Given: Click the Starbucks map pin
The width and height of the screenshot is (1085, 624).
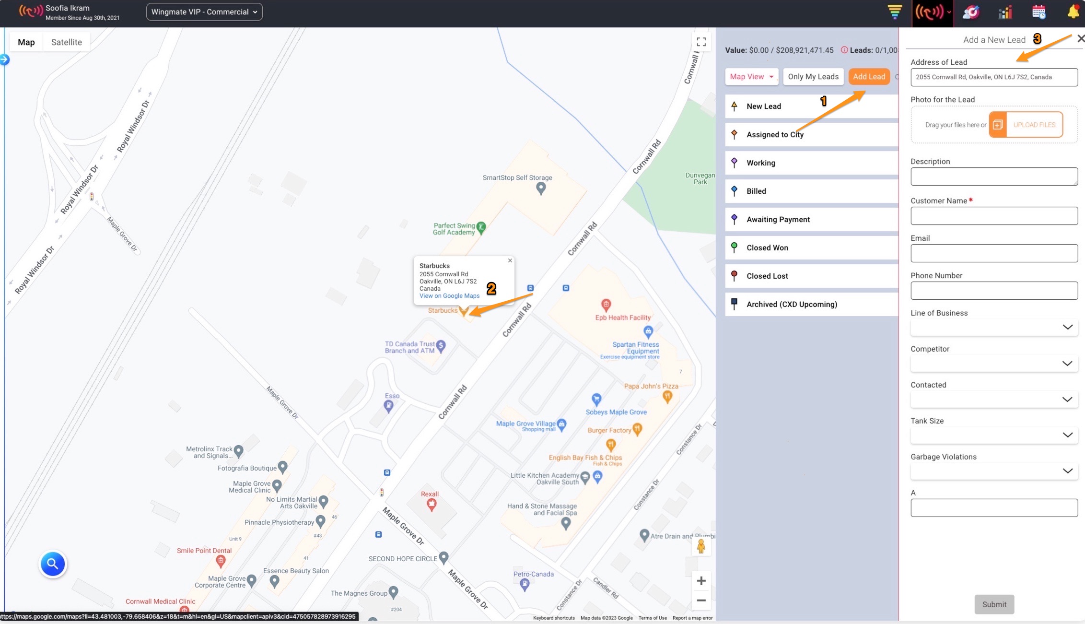Looking at the screenshot, I should coord(463,311).
